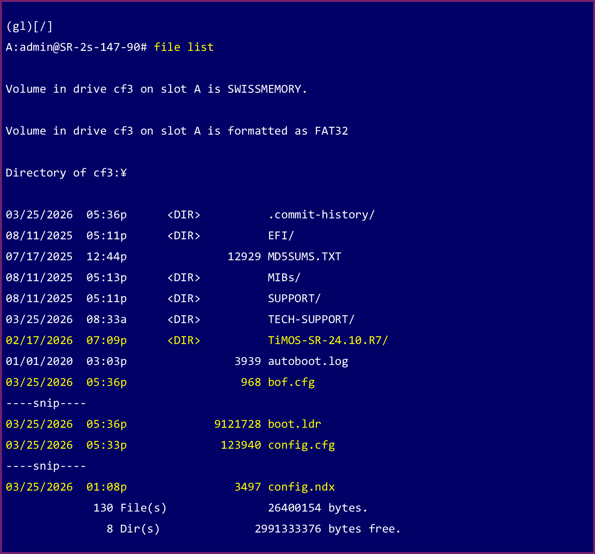This screenshot has height=554, width=595.
Task: Click the FAT32 format text
Action: click(x=331, y=131)
